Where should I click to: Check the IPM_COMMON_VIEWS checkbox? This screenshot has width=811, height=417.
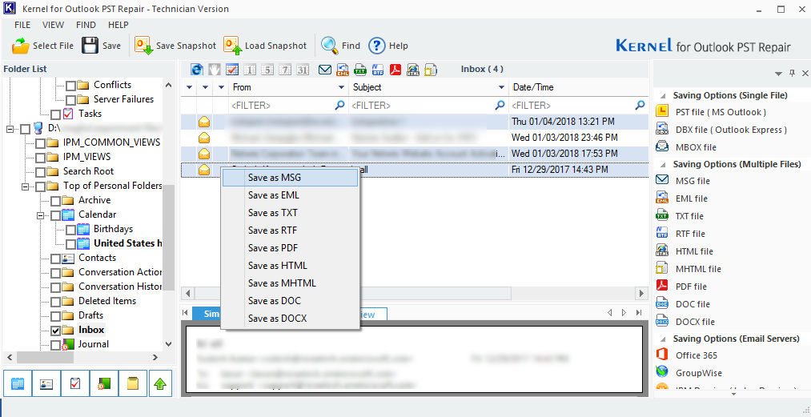click(x=40, y=142)
